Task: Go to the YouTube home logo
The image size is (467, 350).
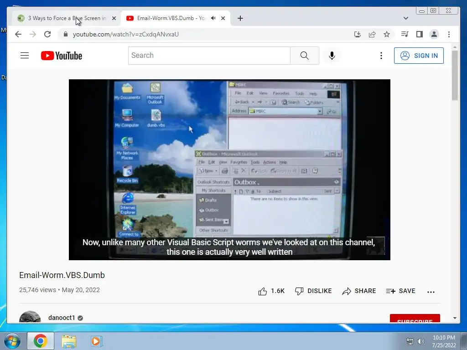Action: (x=62, y=56)
